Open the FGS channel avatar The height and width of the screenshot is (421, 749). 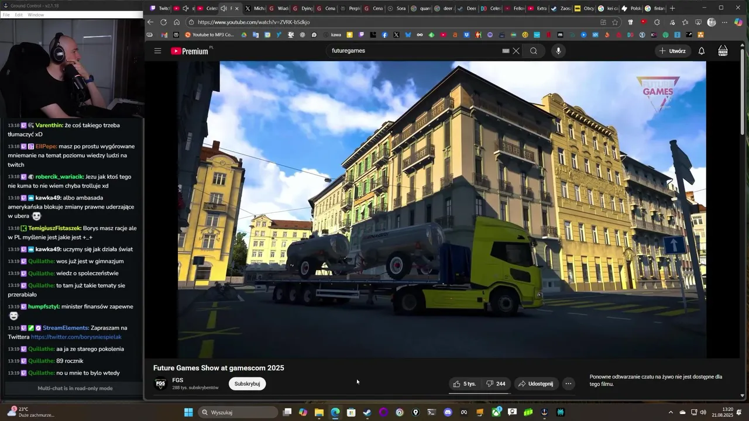point(160,384)
